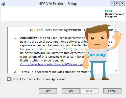Maximize the setup window
Screen dimensions: 126x98
(x=117, y=4)
